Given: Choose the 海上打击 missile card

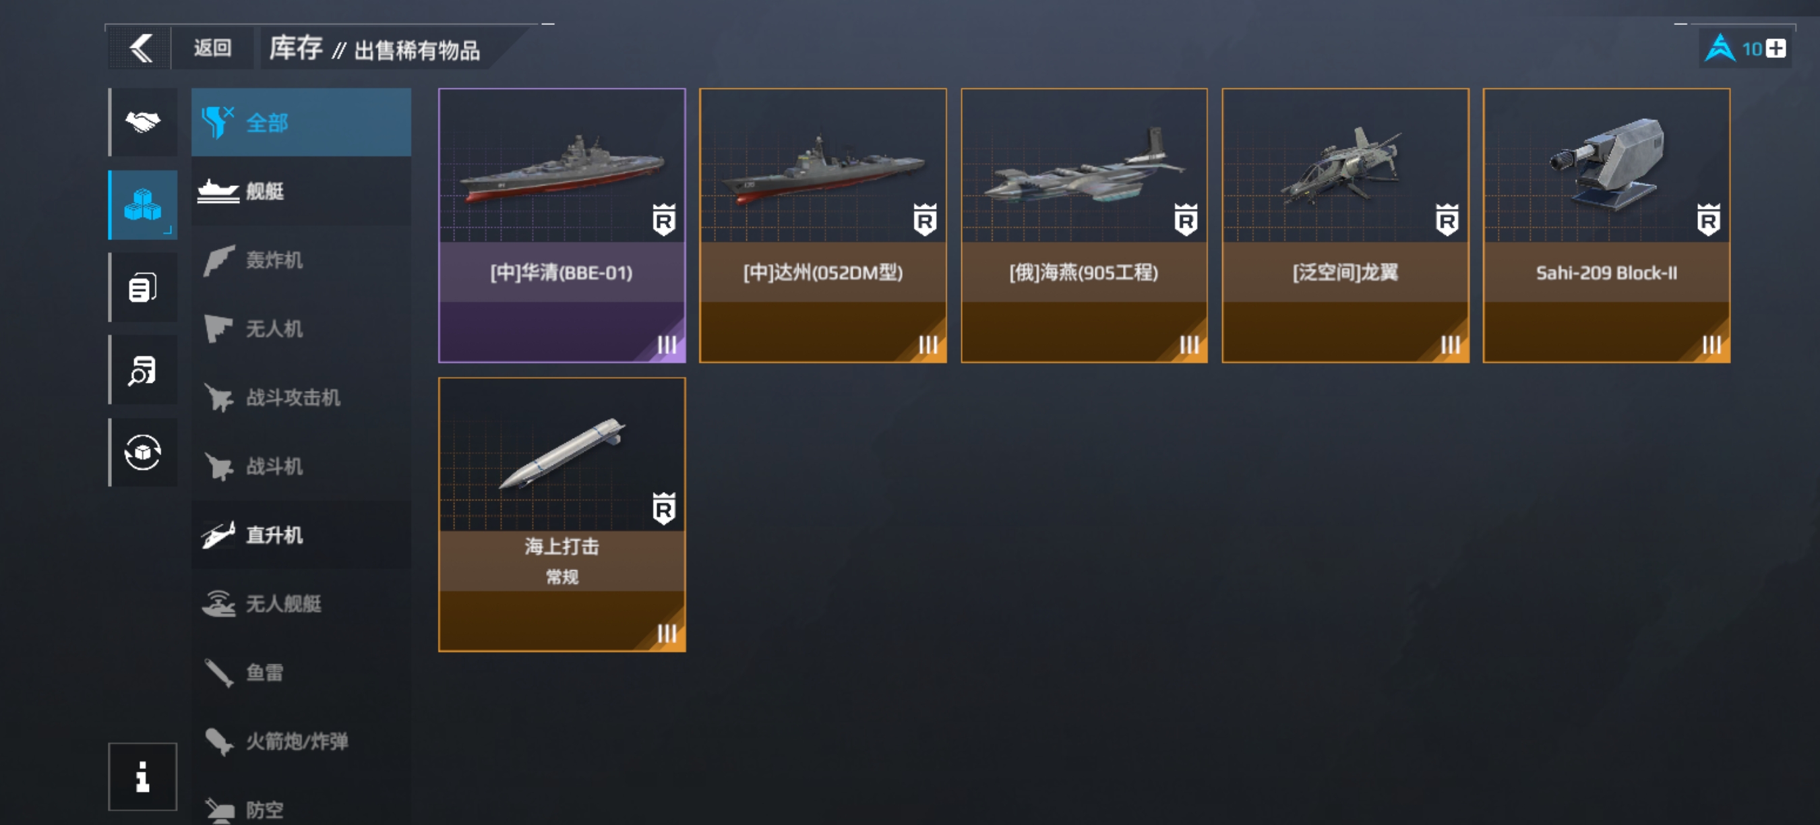Looking at the screenshot, I should click(x=562, y=514).
